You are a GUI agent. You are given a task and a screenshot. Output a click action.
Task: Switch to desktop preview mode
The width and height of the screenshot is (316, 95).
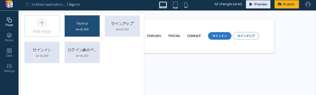(163, 5)
